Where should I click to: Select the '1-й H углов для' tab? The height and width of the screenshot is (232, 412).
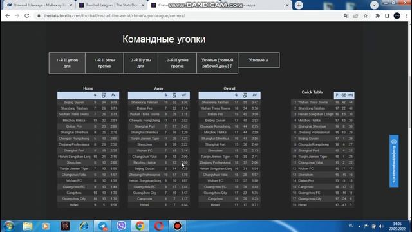(x=67, y=63)
